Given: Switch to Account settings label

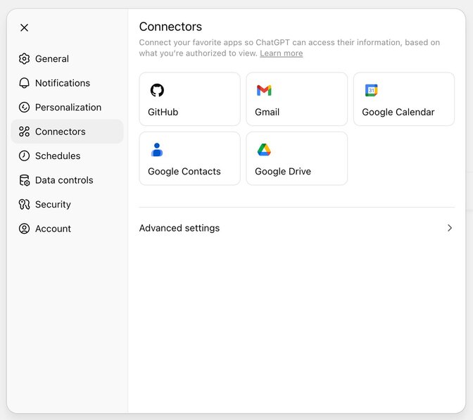Looking at the screenshot, I should tap(53, 229).
